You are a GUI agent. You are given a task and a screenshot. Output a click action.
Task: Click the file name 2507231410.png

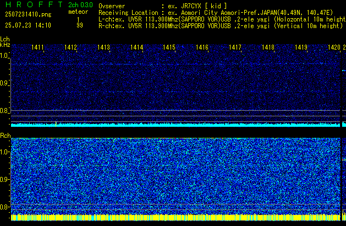point(28,14)
